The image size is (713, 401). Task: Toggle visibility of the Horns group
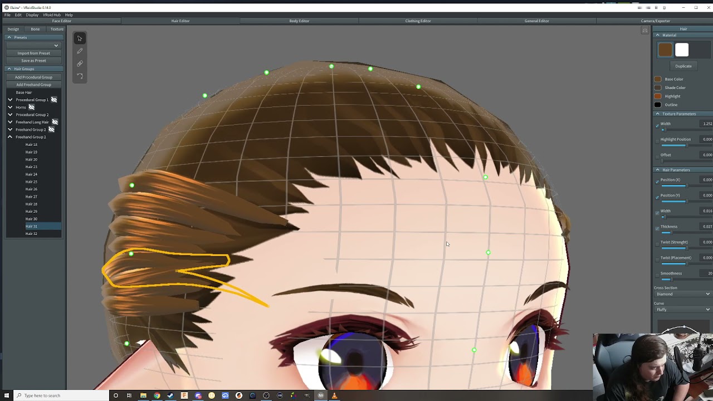(x=31, y=107)
